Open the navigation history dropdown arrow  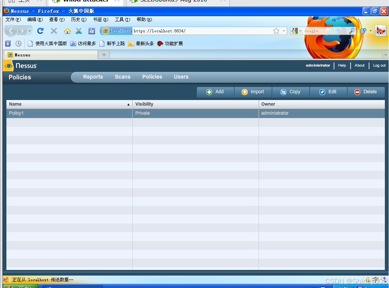tap(29, 31)
